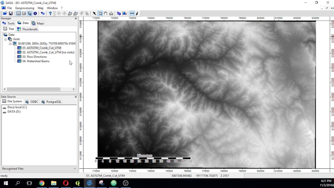This screenshot has width=334, height=188.
Task: Click the Tool Manager gear icon in toolbar
Action: [x=43, y=14]
